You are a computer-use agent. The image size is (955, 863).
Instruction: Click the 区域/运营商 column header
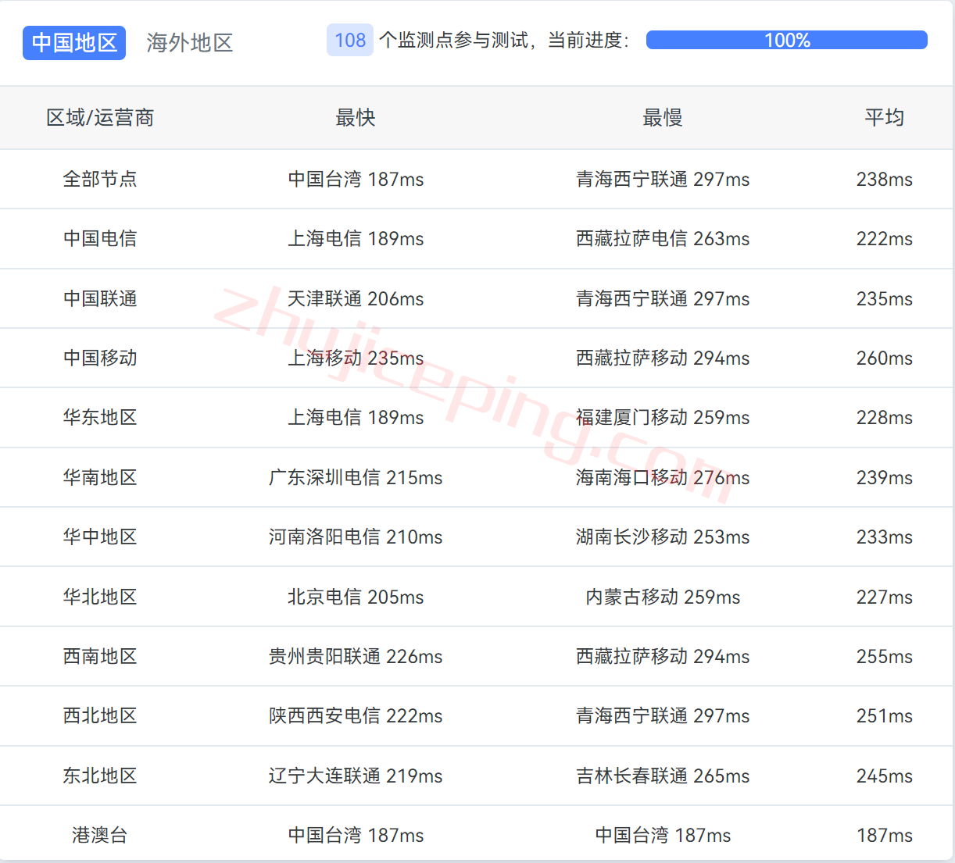click(x=100, y=118)
